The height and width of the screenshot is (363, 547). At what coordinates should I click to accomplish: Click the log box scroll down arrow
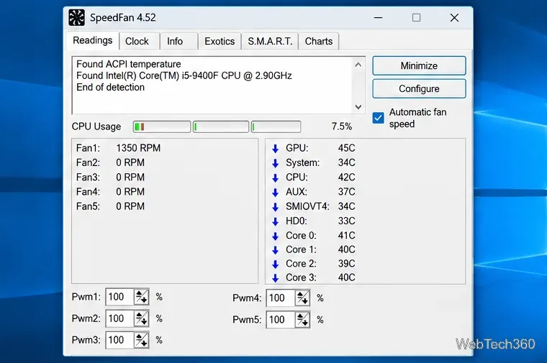[358, 107]
